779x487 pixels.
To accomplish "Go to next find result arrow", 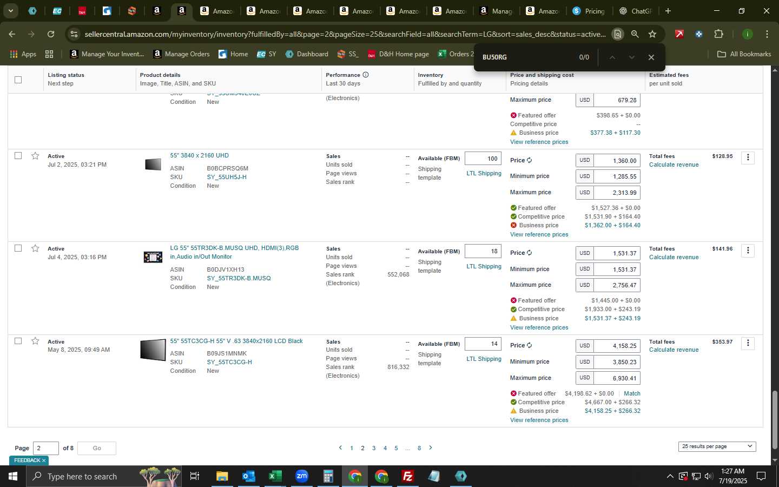I will [x=631, y=57].
